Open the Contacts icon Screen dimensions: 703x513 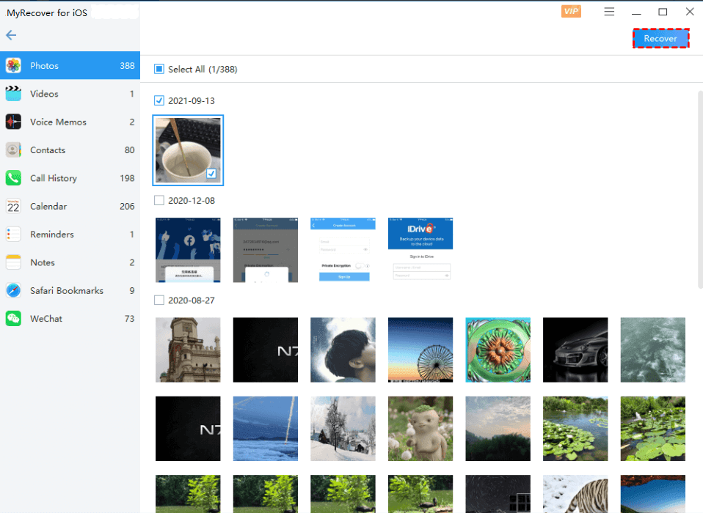pyautogui.click(x=13, y=150)
